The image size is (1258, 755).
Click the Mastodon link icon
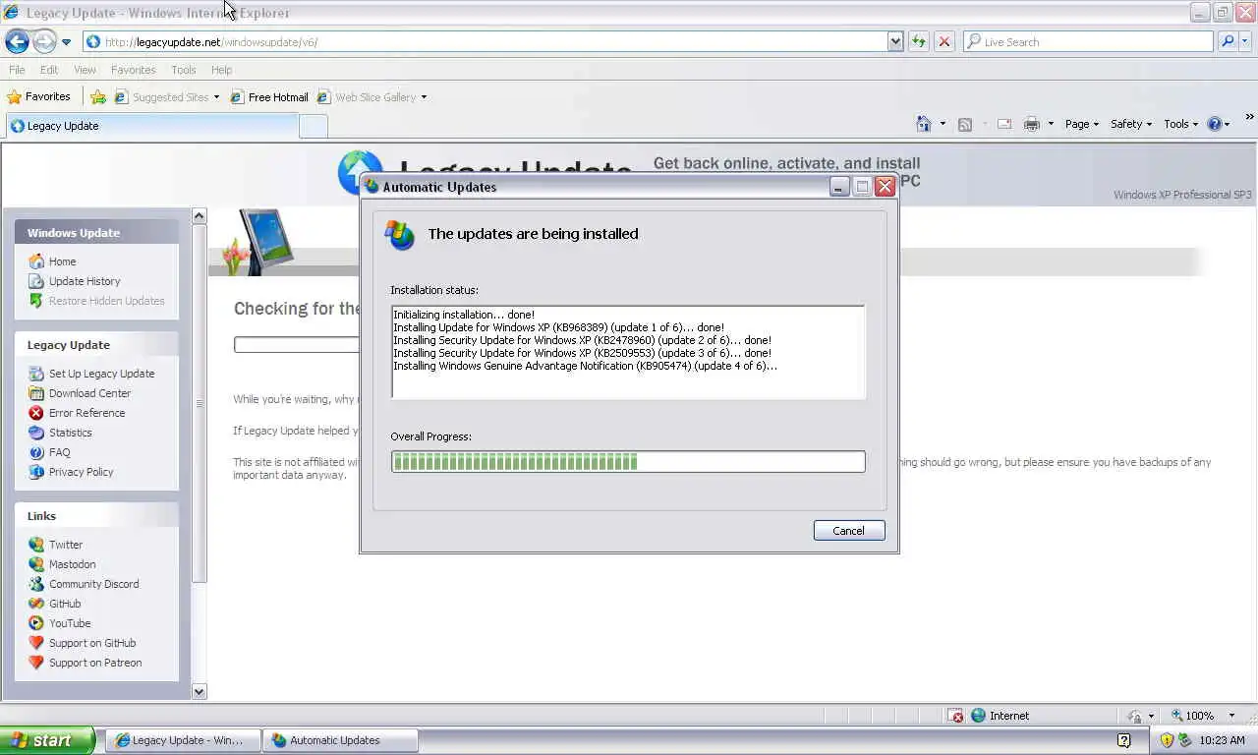pos(36,564)
